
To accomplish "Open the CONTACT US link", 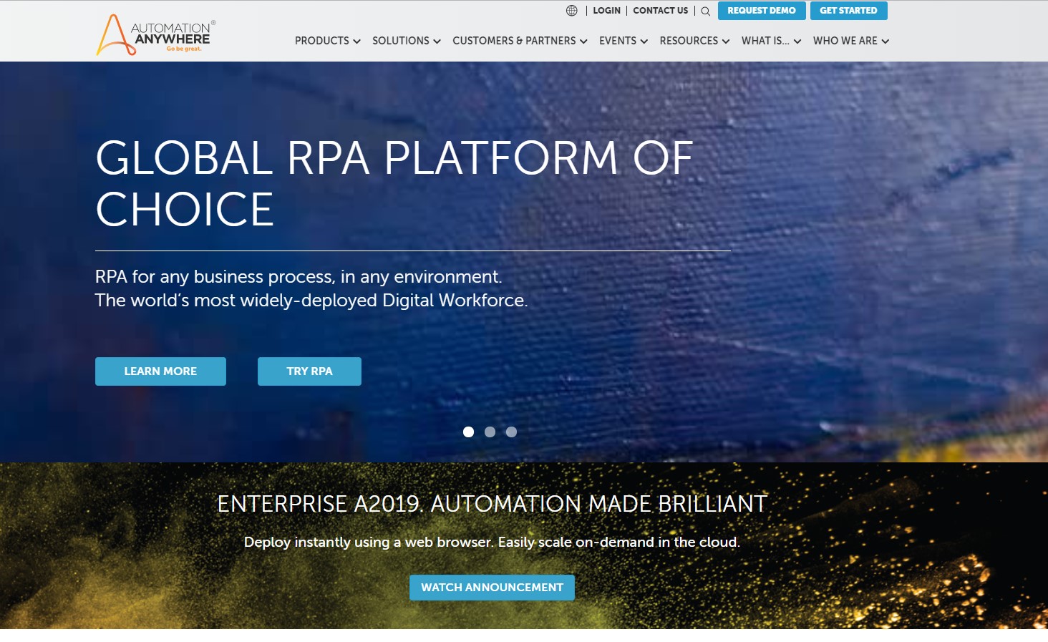I will 660,11.
